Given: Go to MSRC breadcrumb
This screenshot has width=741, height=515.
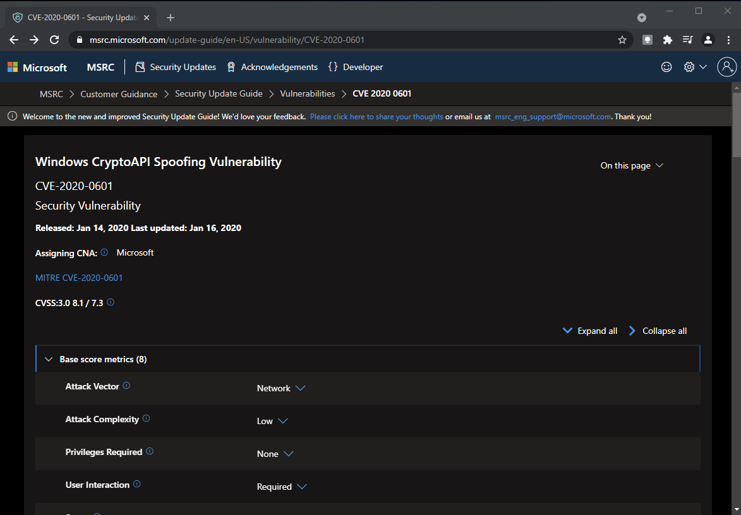Looking at the screenshot, I should pos(52,94).
